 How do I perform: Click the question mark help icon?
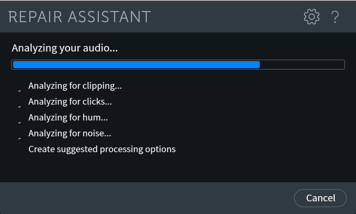tap(335, 17)
